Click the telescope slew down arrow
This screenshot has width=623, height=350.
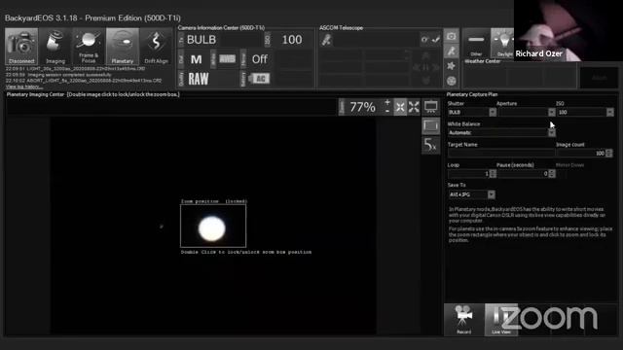tap(426, 81)
